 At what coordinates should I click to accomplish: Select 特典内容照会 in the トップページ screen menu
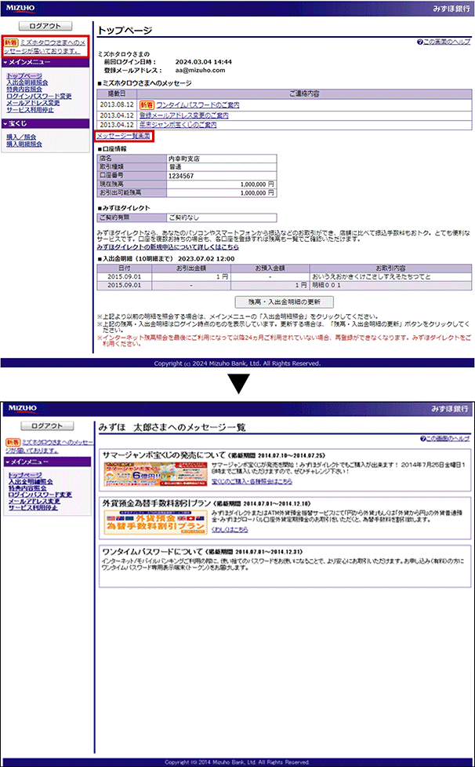point(24,89)
